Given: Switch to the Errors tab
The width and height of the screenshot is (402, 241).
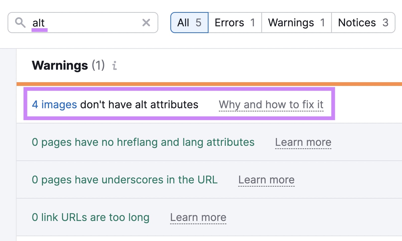Looking at the screenshot, I should tap(234, 23).
